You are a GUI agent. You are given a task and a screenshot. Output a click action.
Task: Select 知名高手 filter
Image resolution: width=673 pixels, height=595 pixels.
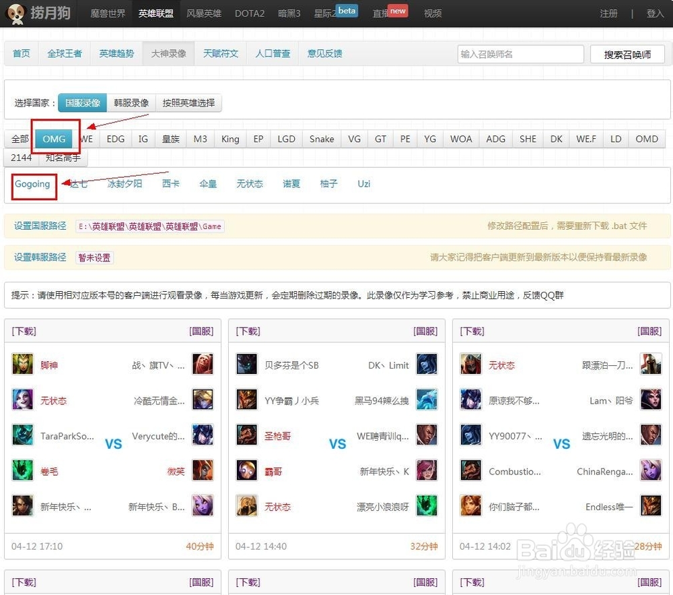(63, 158)
